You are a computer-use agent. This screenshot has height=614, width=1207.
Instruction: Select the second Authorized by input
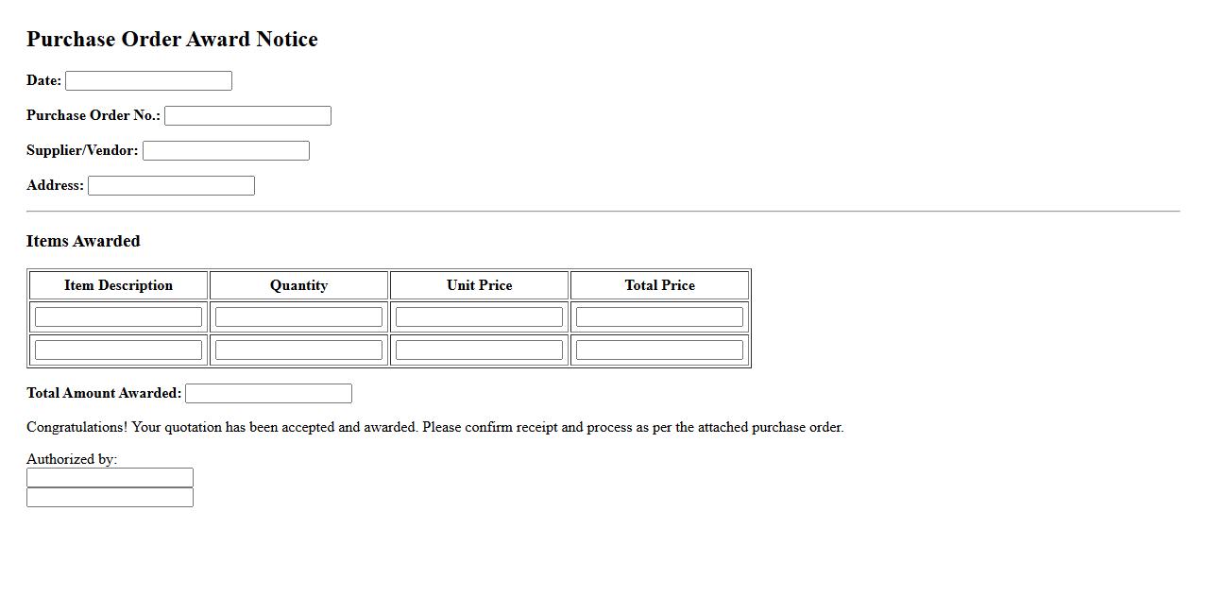pyautogui.click(x=110, y=498)
